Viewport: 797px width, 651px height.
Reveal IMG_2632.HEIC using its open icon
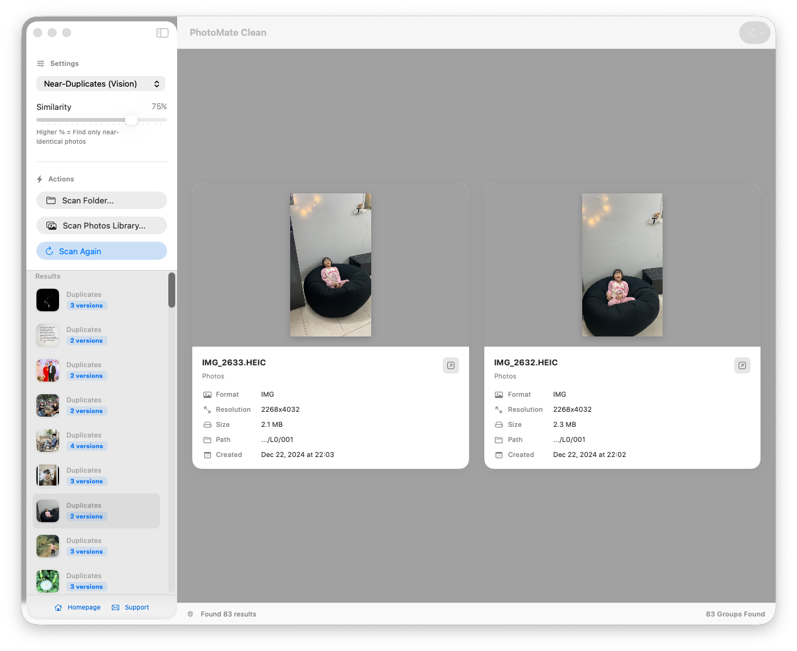point(742,365)
